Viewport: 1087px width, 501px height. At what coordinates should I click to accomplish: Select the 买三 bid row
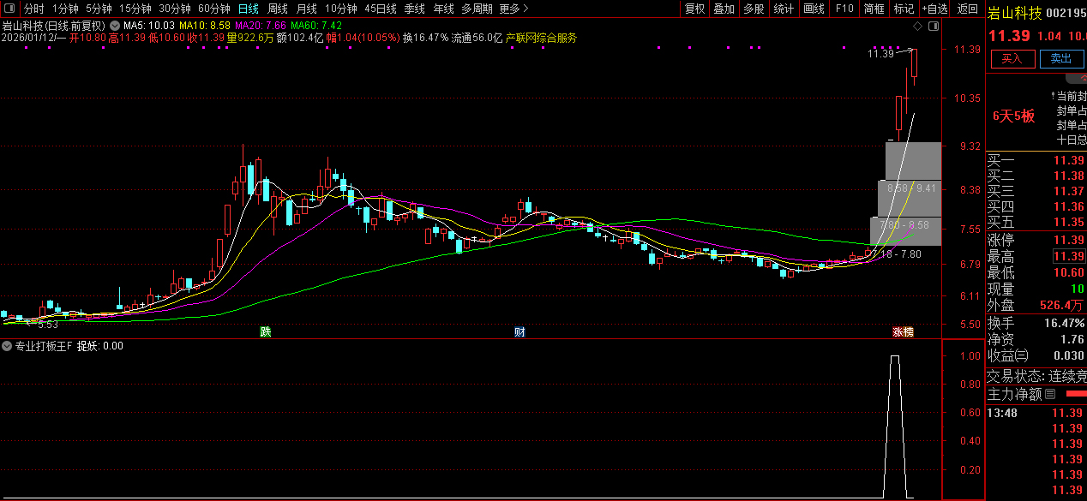click(1036, 191)
